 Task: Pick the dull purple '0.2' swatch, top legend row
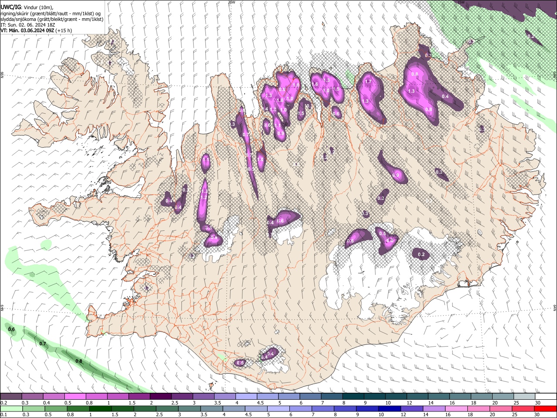(x=11, y=396)
